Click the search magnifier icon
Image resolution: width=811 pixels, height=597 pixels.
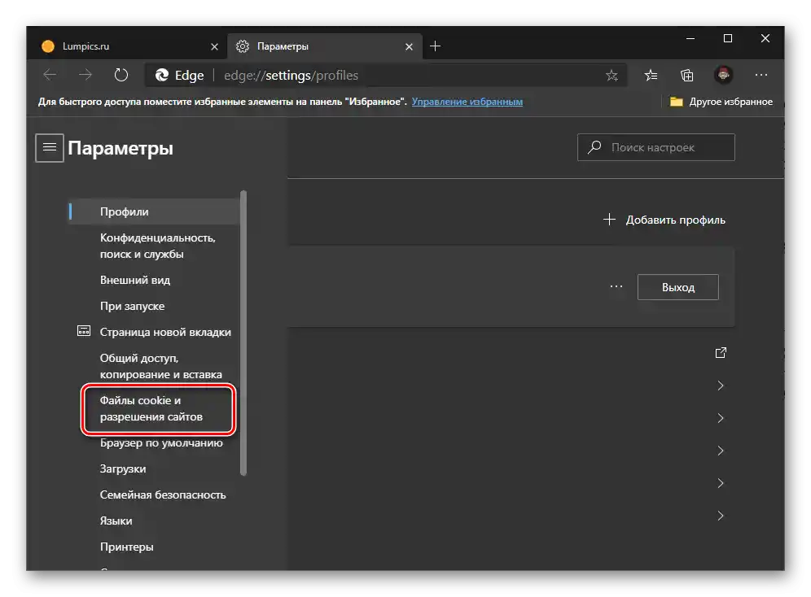pos(594,147)
